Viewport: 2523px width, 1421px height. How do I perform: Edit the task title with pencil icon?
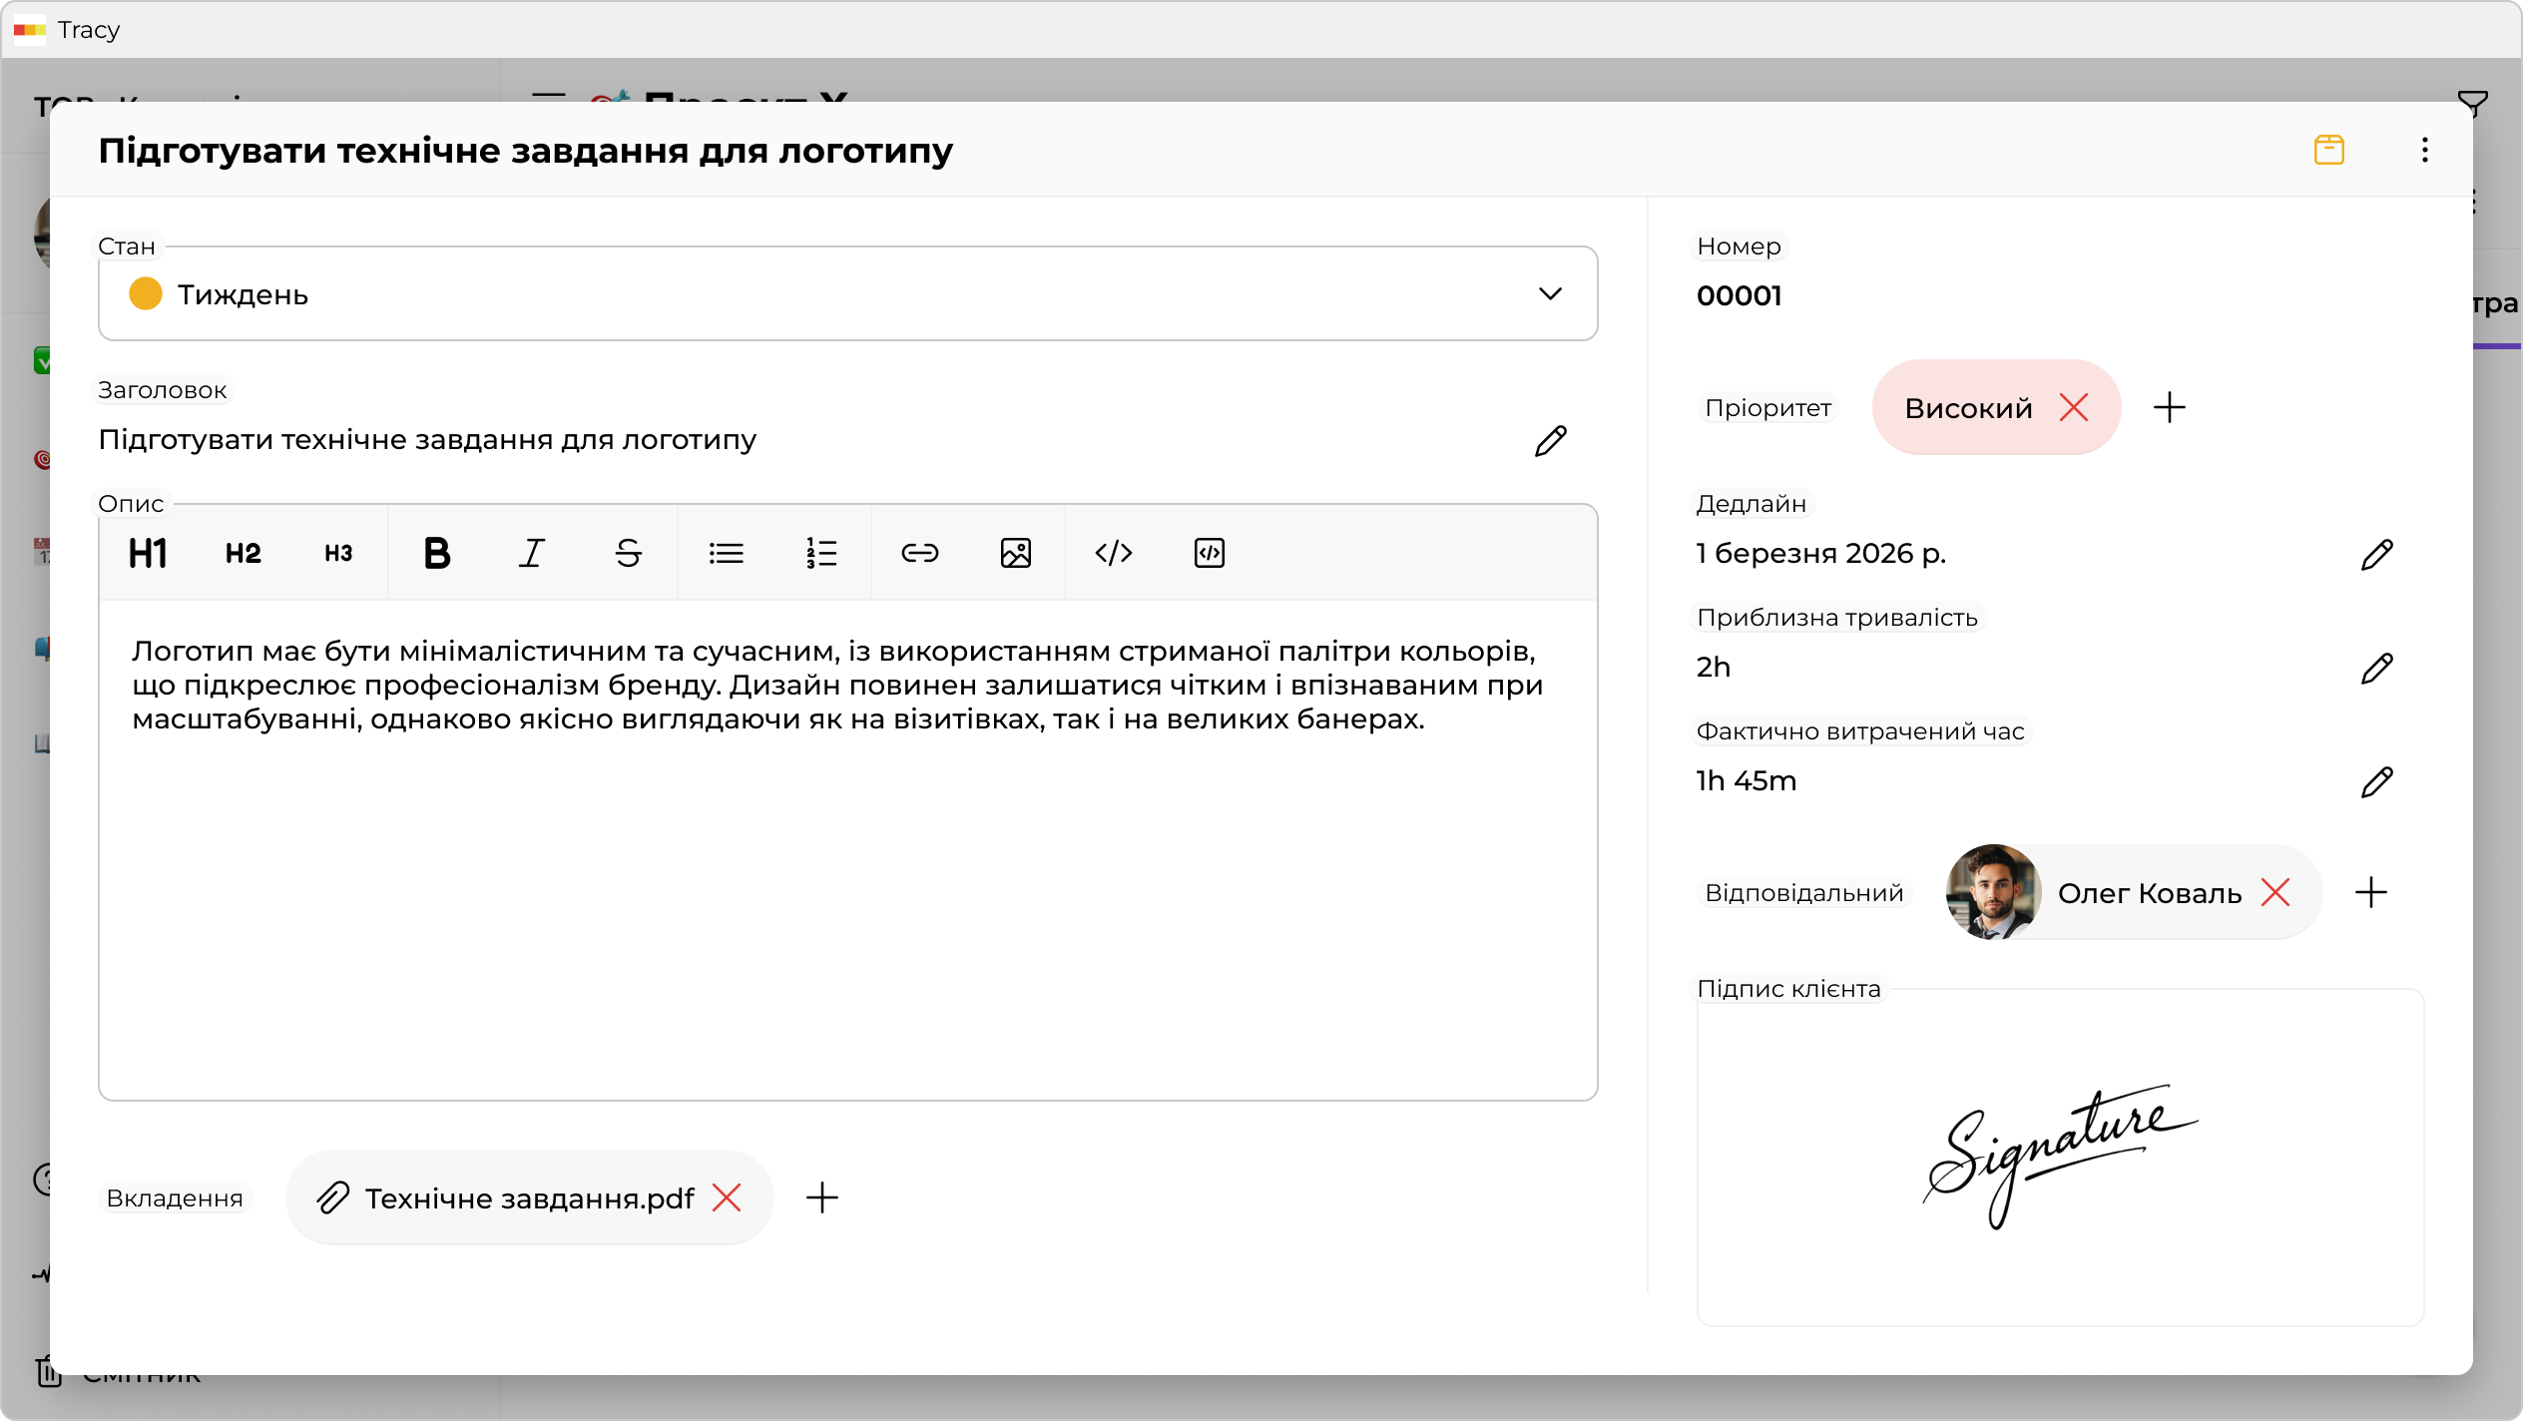pos(1550,440)
